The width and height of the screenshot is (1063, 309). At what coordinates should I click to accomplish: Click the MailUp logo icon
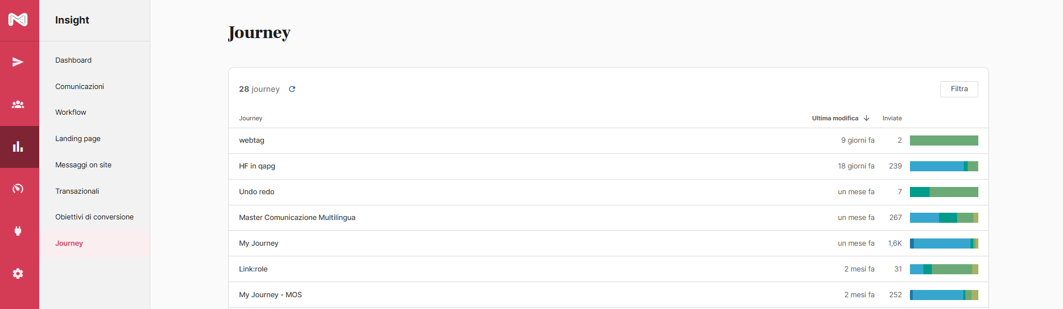click(18, 20)
